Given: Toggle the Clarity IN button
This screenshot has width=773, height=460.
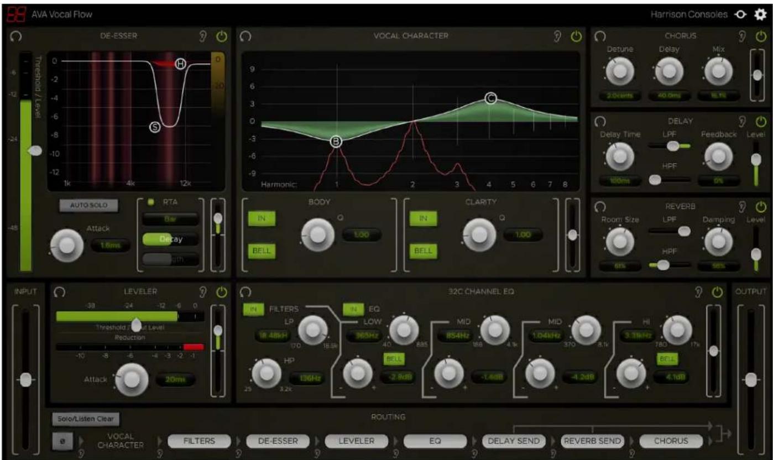Looking at the screenshot, I should point(423,218).
